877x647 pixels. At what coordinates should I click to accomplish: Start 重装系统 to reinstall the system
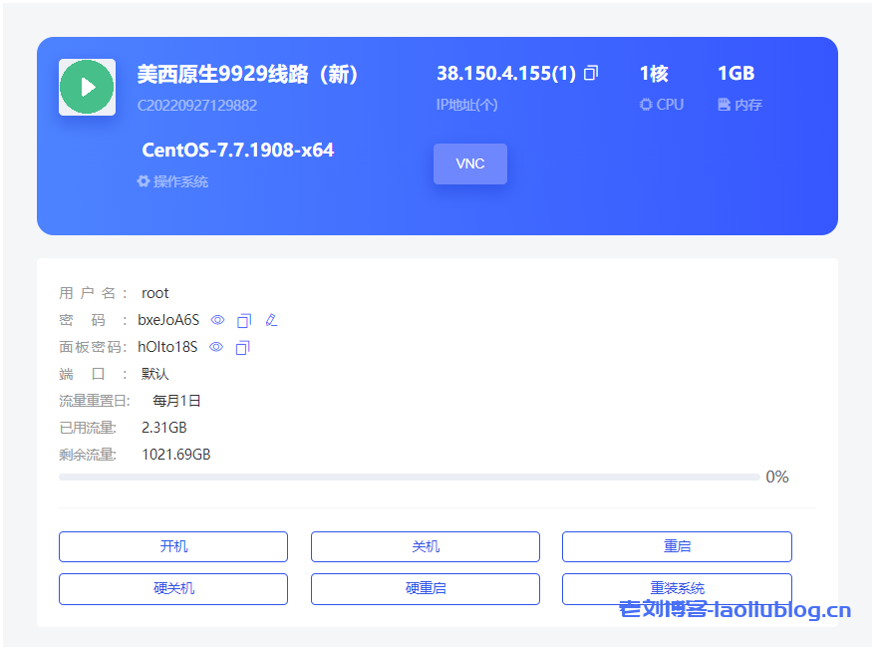(677, 588)
